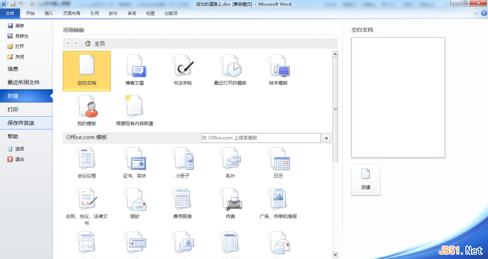488x259 pixels.
Task: Choose the 博客文章 blog post template
Action: pyautogui.click(x=135, y=70)
